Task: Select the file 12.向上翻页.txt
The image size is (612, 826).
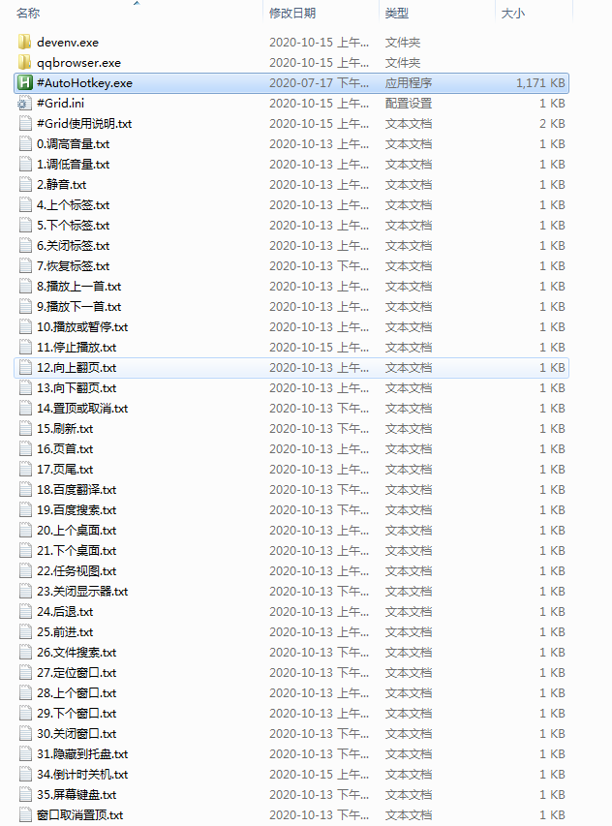Action: pyautogui.click(x=291, y=368)
